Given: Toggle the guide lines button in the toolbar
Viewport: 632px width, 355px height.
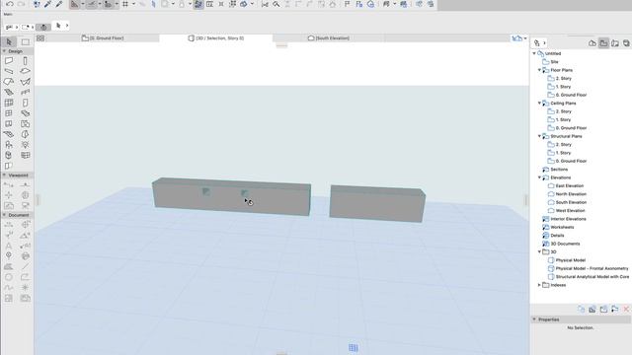Looking at the screenshot, I should tap(75, 4).
